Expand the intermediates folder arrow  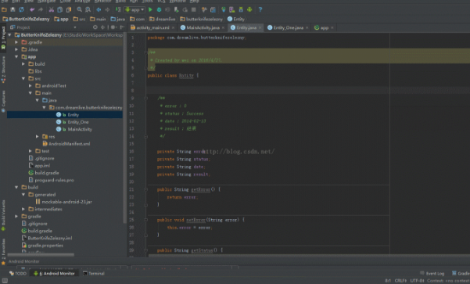(x=23, y=209)
